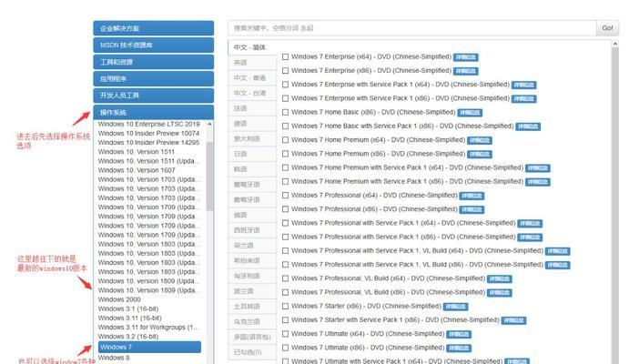Details badge for Windows 7 Starter (x86) DVD
639x364 pixels.
coord(456,307)
